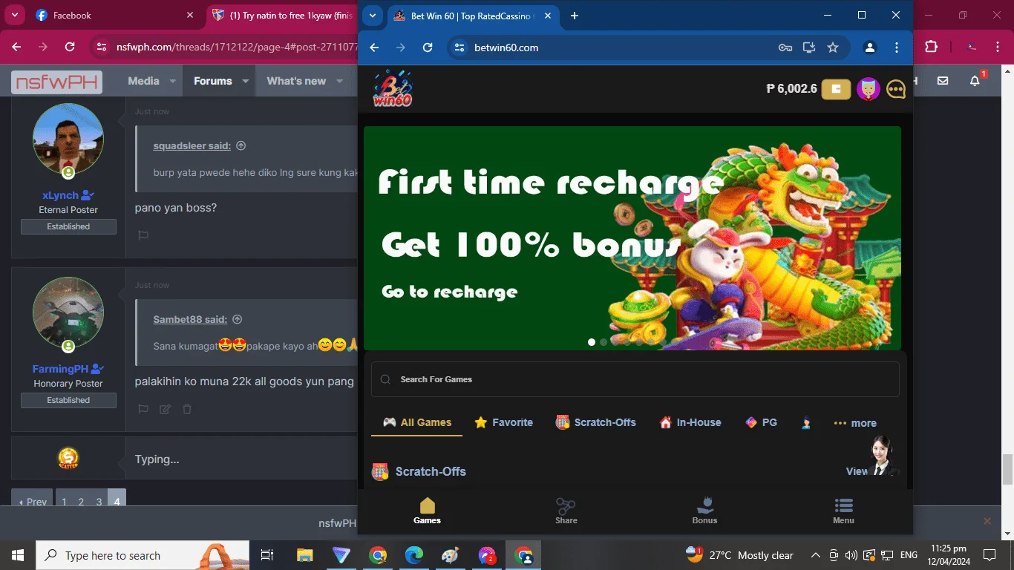The height and width of the screenshot is (570, 1014).
Task: Expand the Media dropdown arrow
Action: [x=173, y=81]
